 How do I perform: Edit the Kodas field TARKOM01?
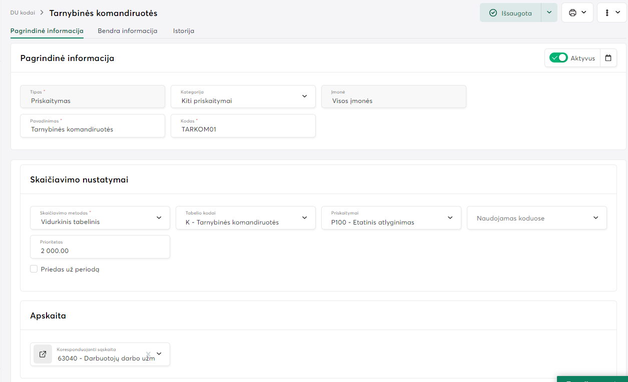[x=243, y=125]
